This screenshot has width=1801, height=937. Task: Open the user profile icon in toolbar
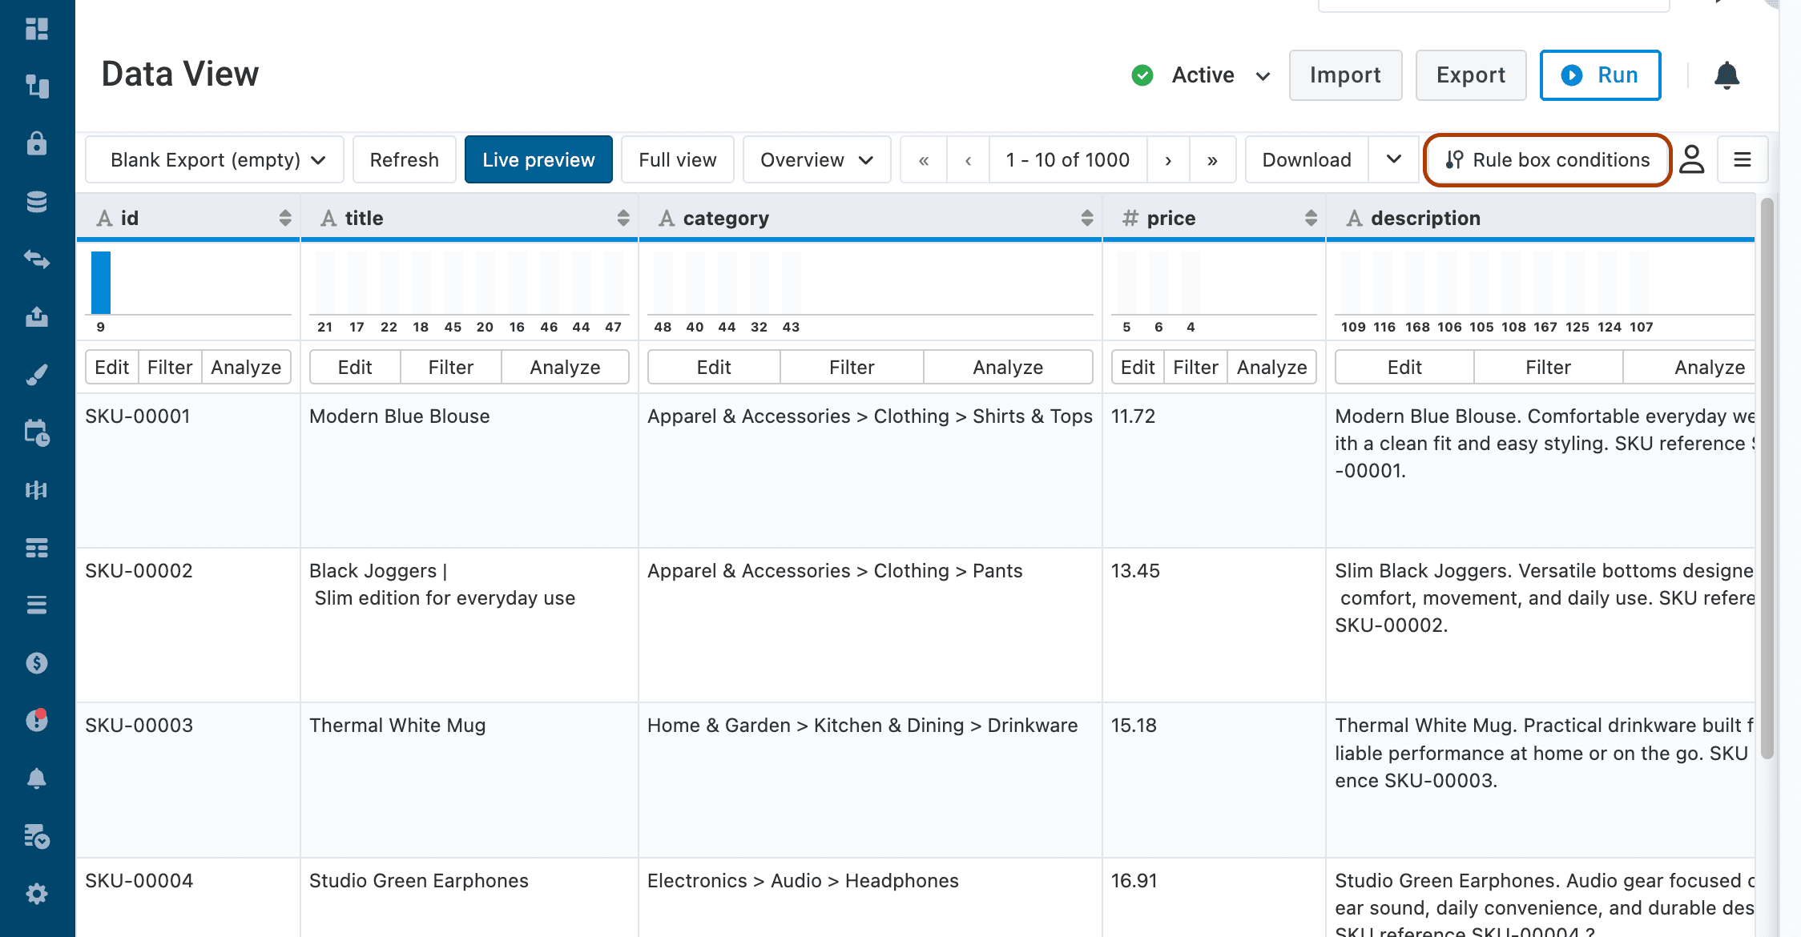pyautogui.click(x=1691, y=159)
